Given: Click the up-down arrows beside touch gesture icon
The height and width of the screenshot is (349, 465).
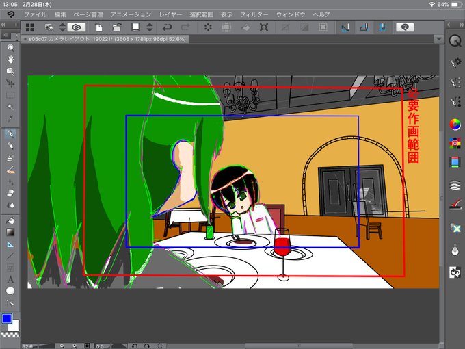Looking at the screenshot, I should click(x=62, y=27).
